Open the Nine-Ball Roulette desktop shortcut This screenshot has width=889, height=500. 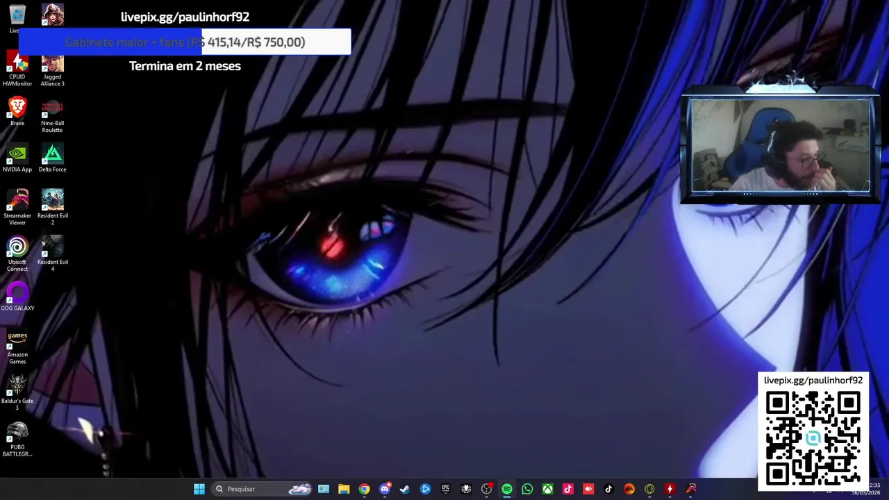tap(52, 115)
